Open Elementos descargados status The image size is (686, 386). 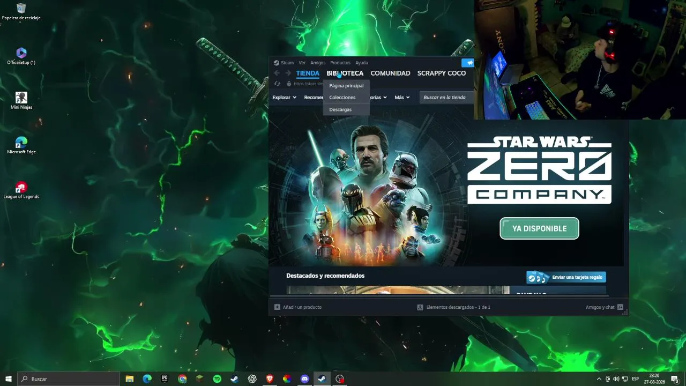pyautogui.click(x=454, y=307)
